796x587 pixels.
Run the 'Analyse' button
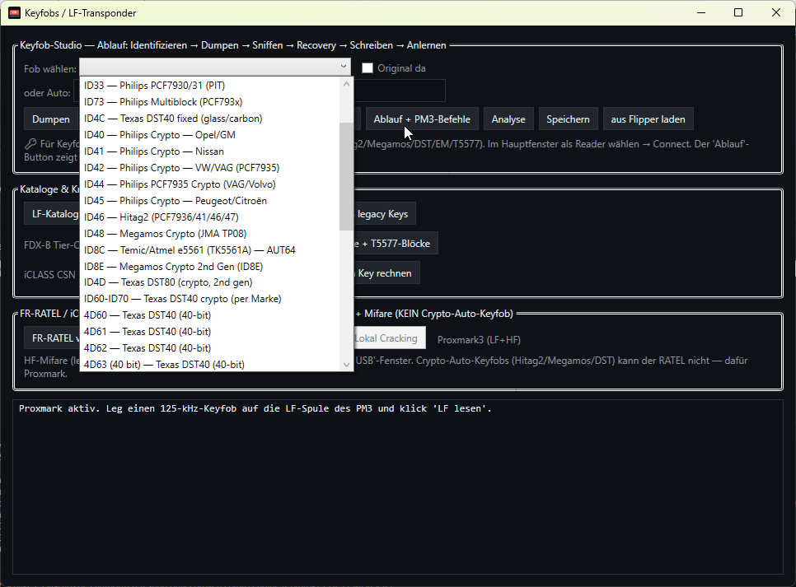(508, 119)
